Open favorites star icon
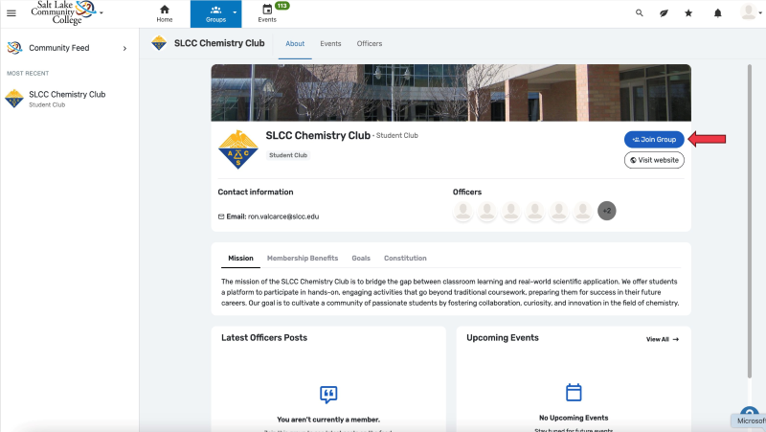 (x=688, y=13)
